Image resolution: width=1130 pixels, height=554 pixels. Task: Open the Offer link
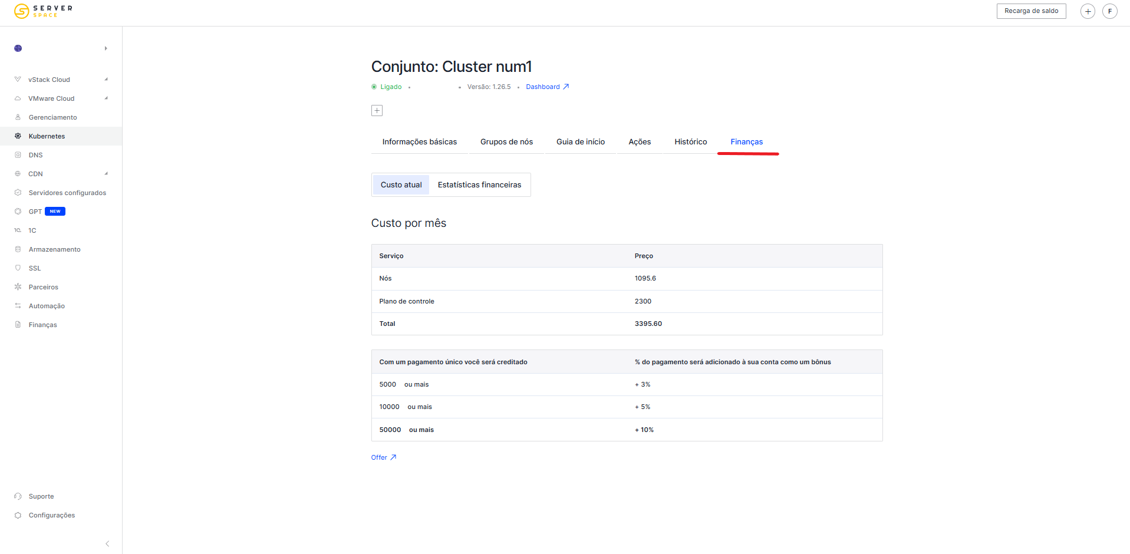coord(379,457)
